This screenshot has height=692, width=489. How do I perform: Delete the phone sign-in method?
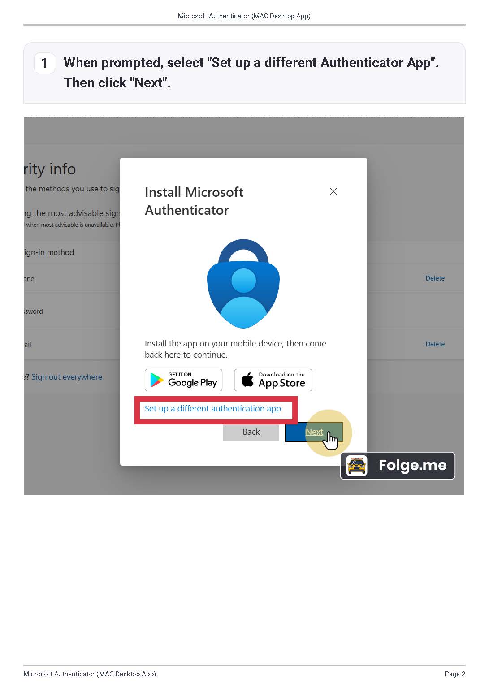click(x=435, y=278)
